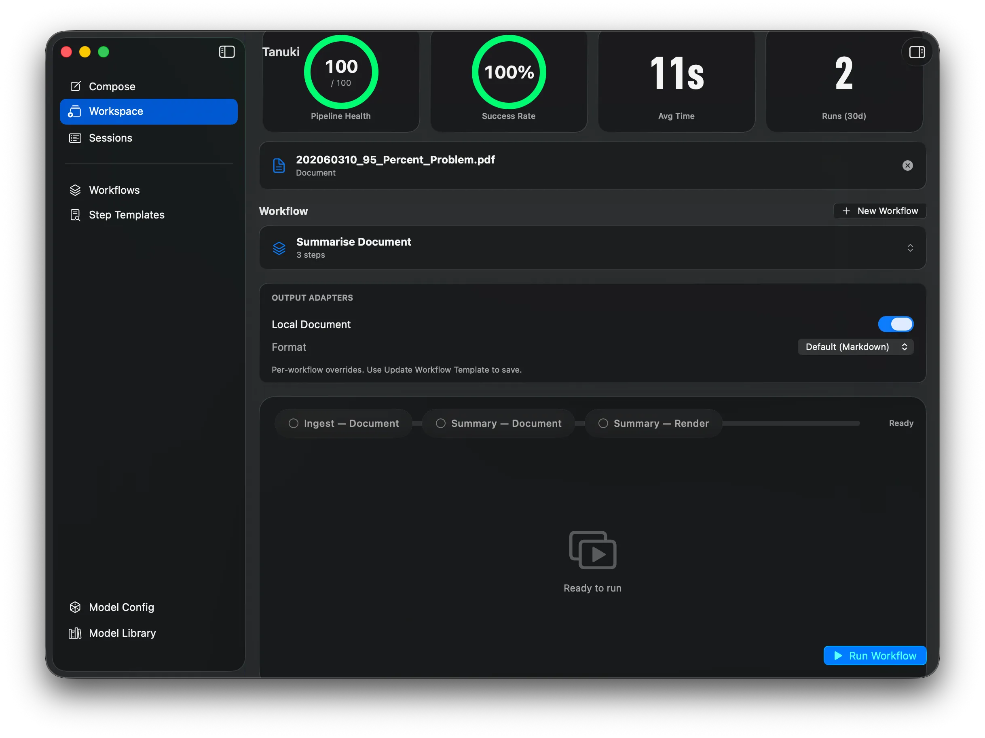Open the Sessions section
The height and width of the screenshot is (738, 985).
pyautogui.click(x=149, y=138)
